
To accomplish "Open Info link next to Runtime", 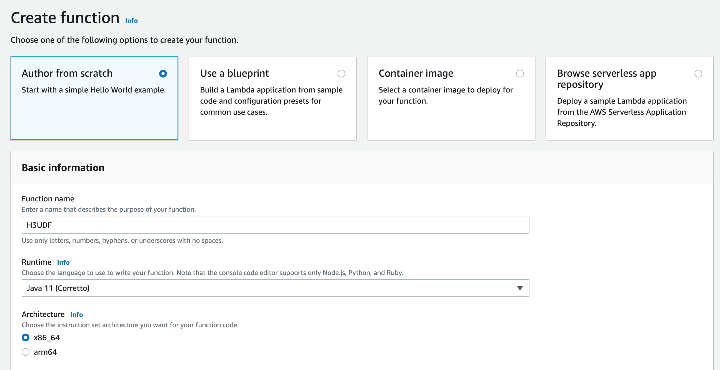I will pos(63,262).
